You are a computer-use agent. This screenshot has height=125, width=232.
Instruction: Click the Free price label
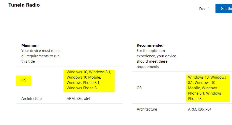coord(203,9)
